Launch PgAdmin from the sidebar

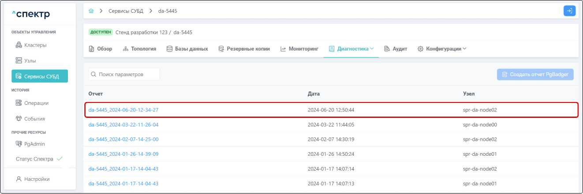point(34,143)
